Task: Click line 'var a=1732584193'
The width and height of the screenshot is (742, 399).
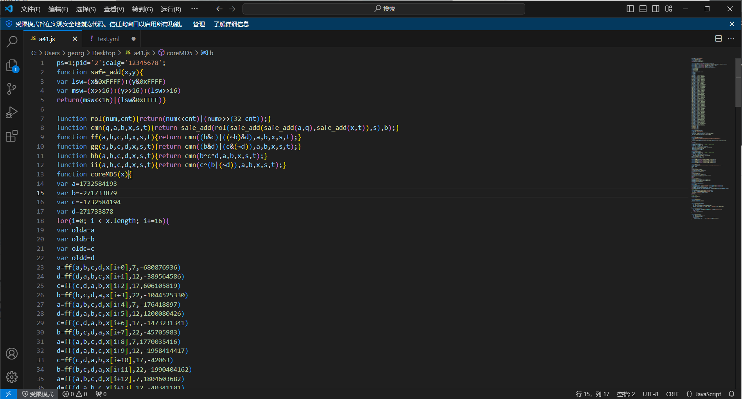Action: (x=87, y=184)
